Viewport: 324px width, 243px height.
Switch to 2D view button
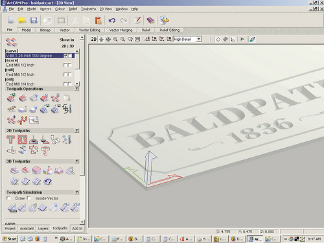pos(94,40)
